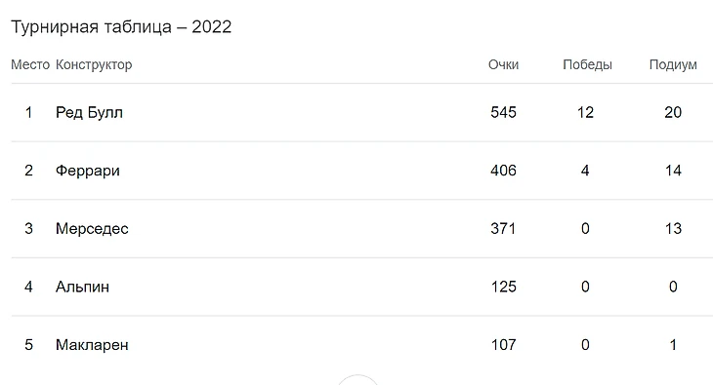Image resolution: width=713 pixels, height=385 pixels.
Task: Click McLaren's 107 points value
Action: pos(503,345)
